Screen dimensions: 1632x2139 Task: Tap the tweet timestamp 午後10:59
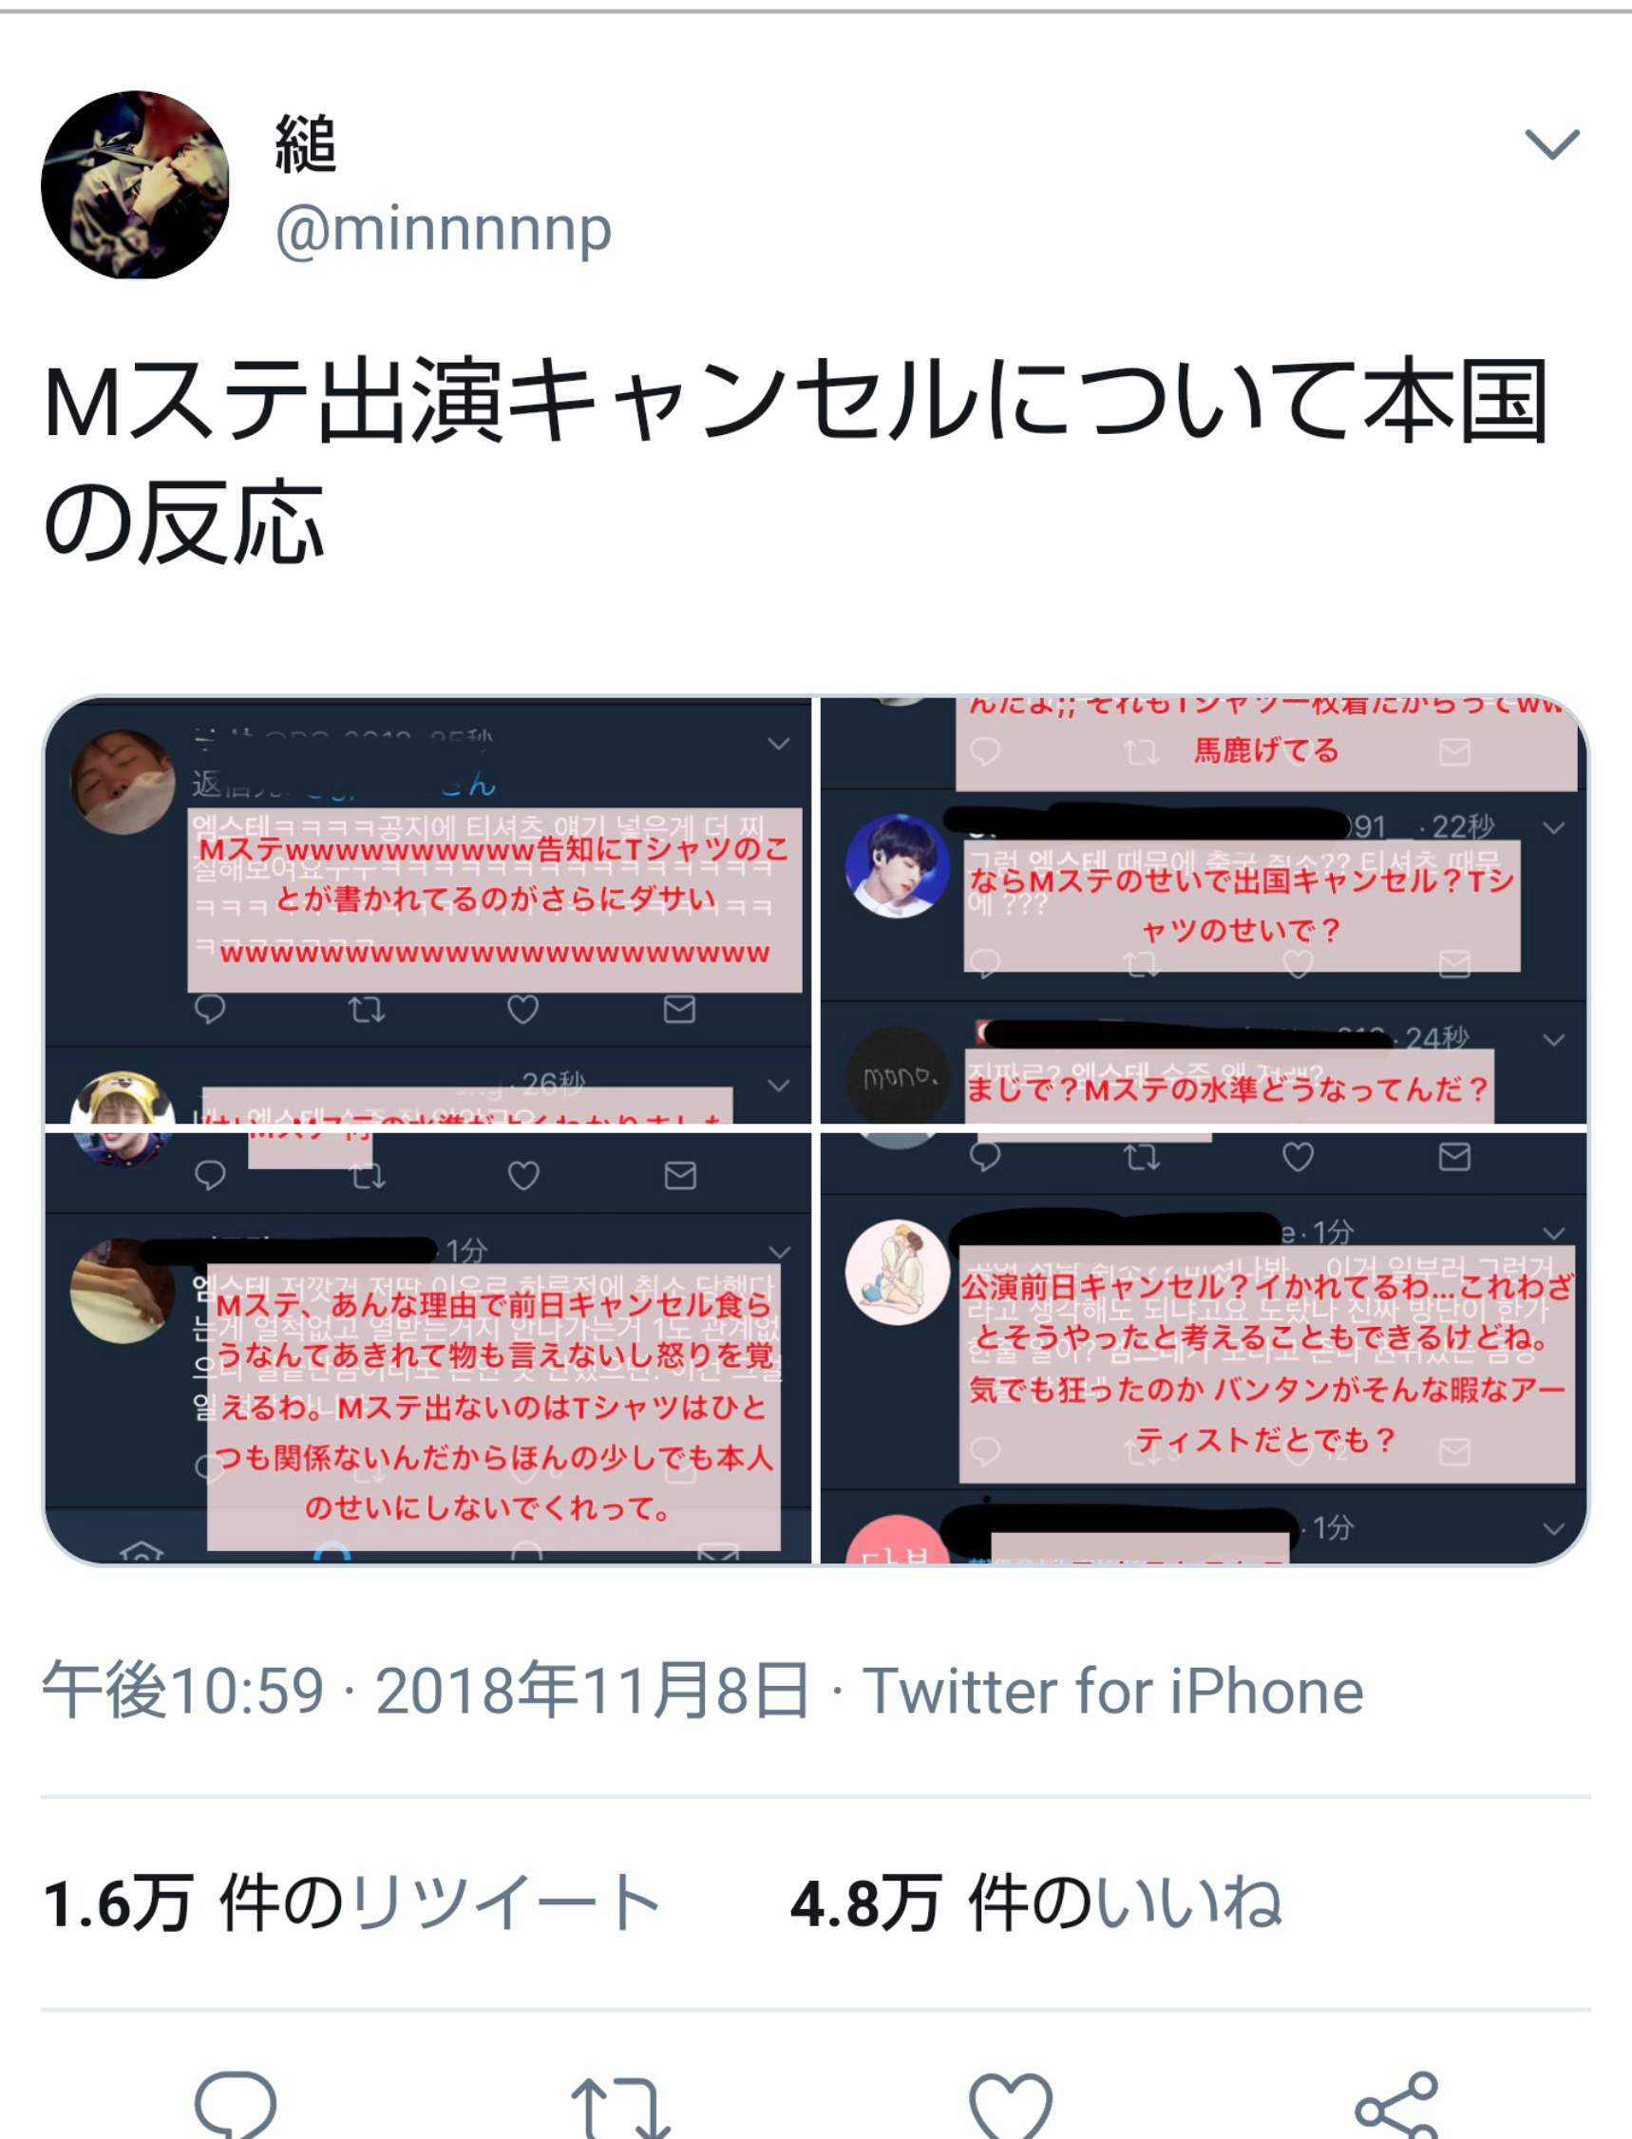tap(182, 1692)
